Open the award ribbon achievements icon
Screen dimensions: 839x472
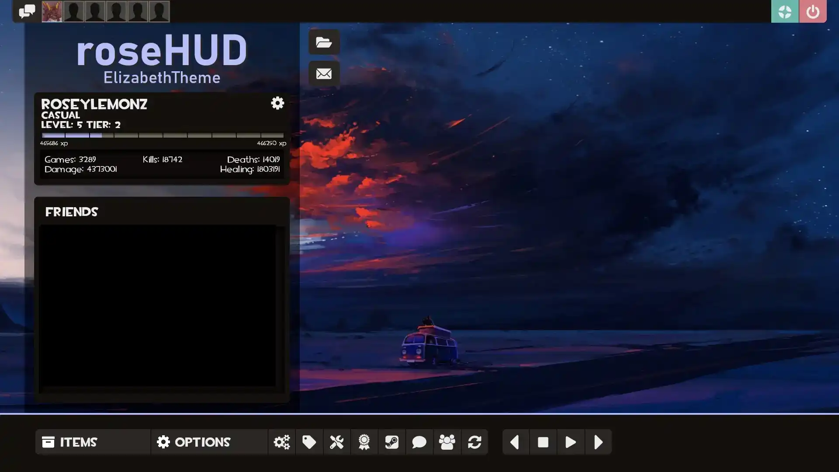(364, 442)
